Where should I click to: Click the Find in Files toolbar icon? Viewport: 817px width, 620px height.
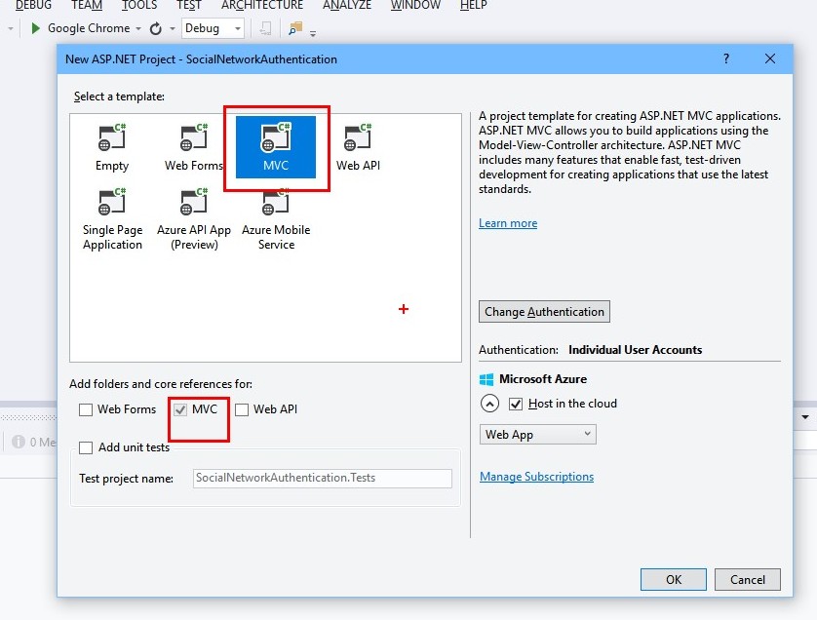(295, 28)
